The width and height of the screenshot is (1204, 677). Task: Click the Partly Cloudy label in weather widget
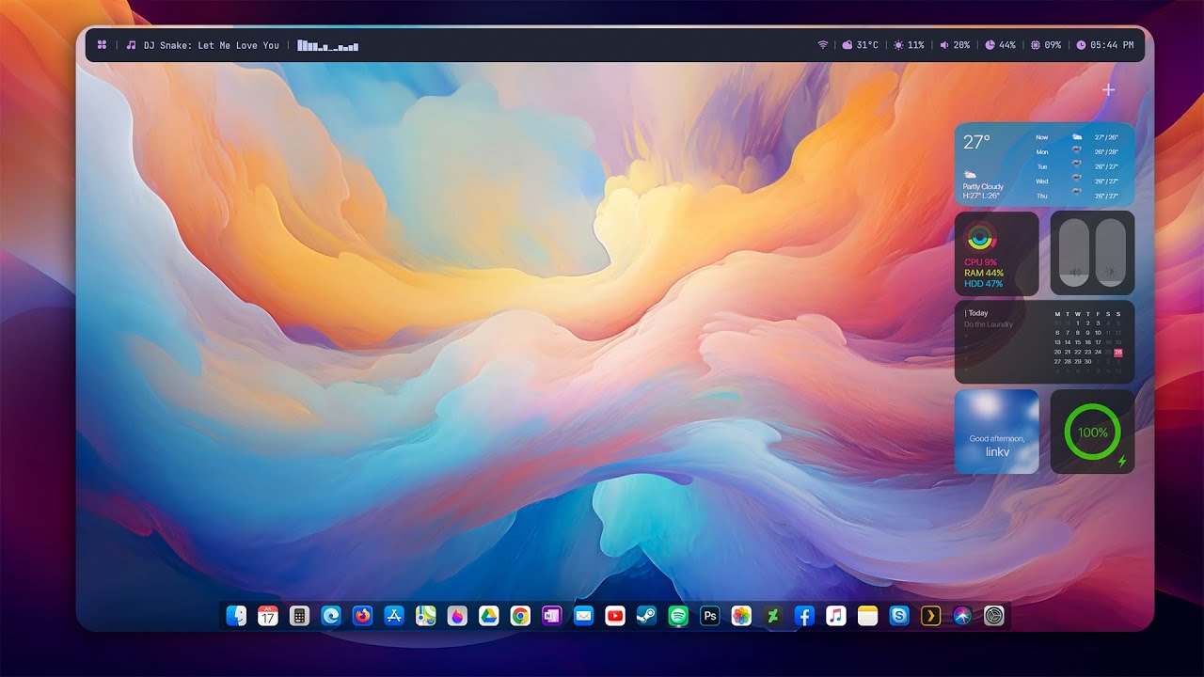tap(983, 187)
